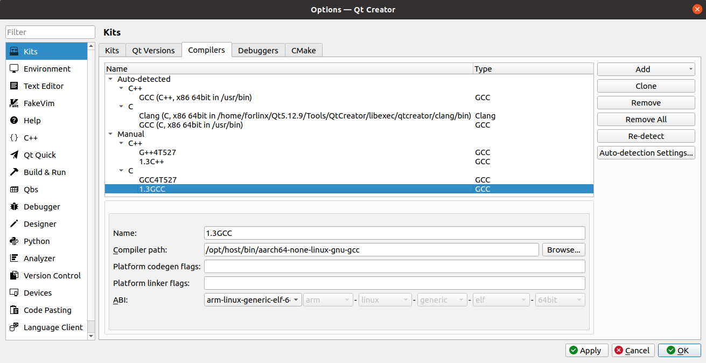This screenshot has height=363, width=706.
Task: Collapse the Auto-detected compilers group
Action: click(x=111, y=79)
